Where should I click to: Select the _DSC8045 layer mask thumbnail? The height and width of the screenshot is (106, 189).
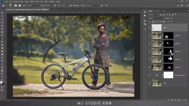(x=168, y=36)
